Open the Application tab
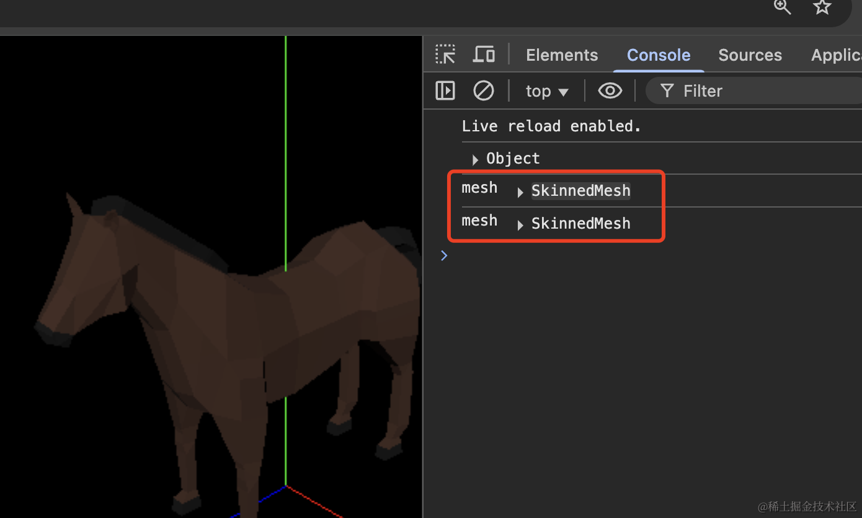Screen dimensions: 862x518 (837, 55)
